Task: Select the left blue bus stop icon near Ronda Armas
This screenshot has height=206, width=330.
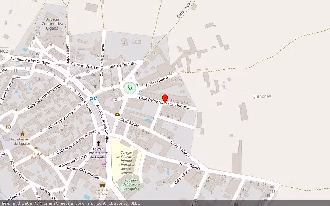Action: click(x=91, y=99)
